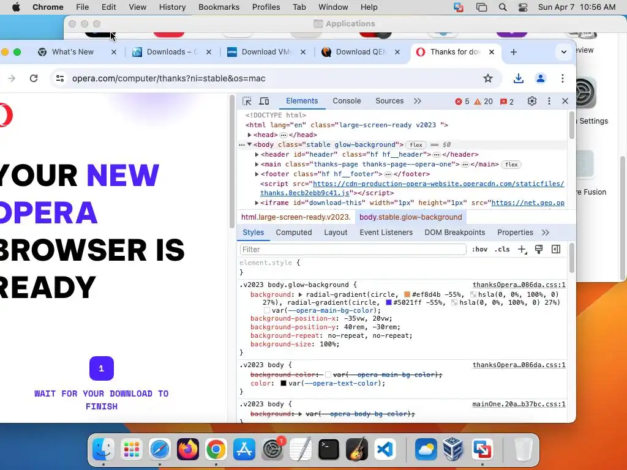Screen dimensions: 627x470
Task: View site information icon in address bar
Action: [x=60, y=78]
